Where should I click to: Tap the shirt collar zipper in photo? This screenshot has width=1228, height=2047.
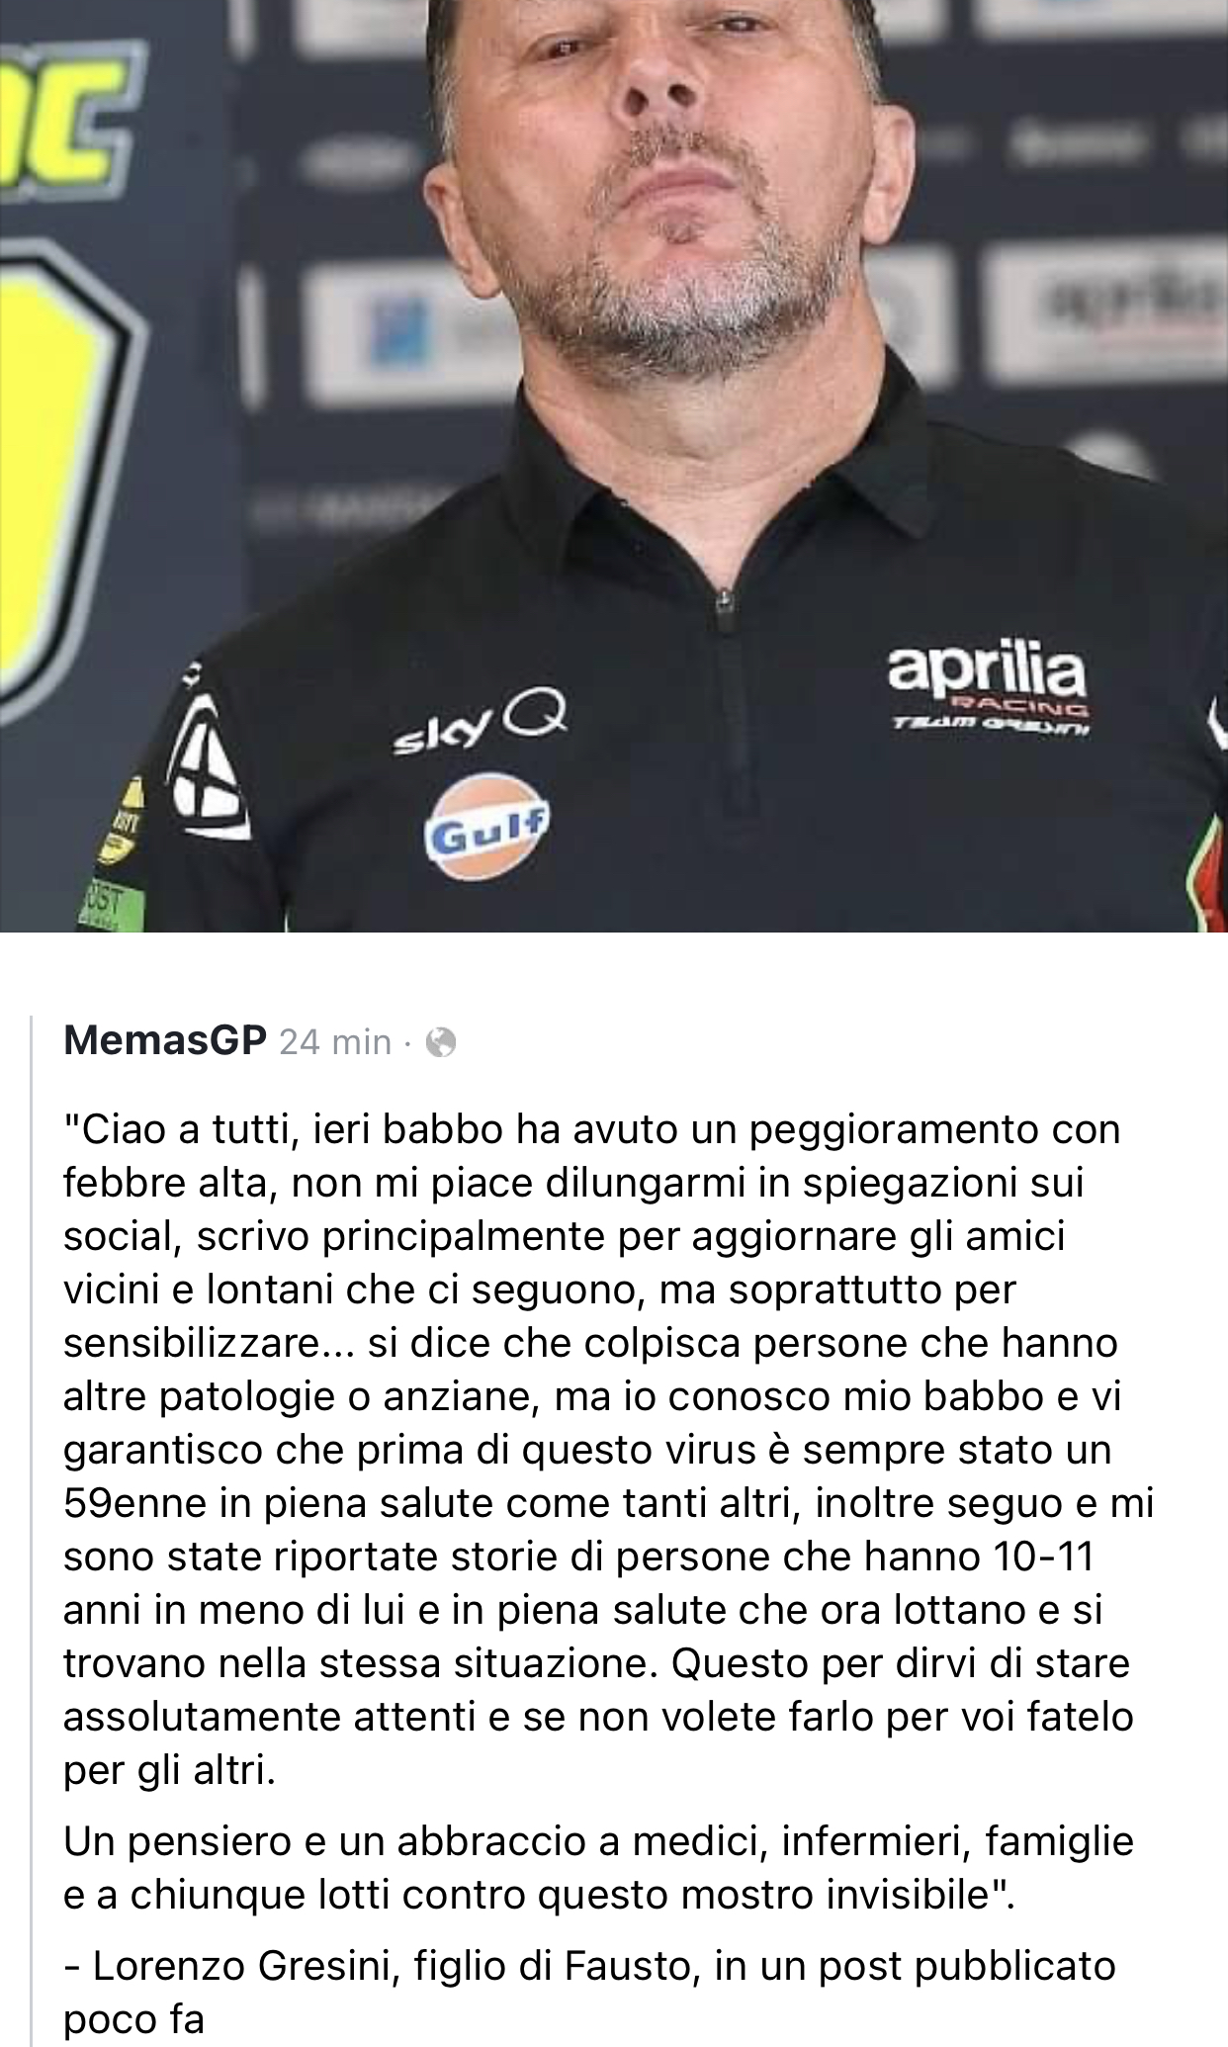tap(725, 601)
